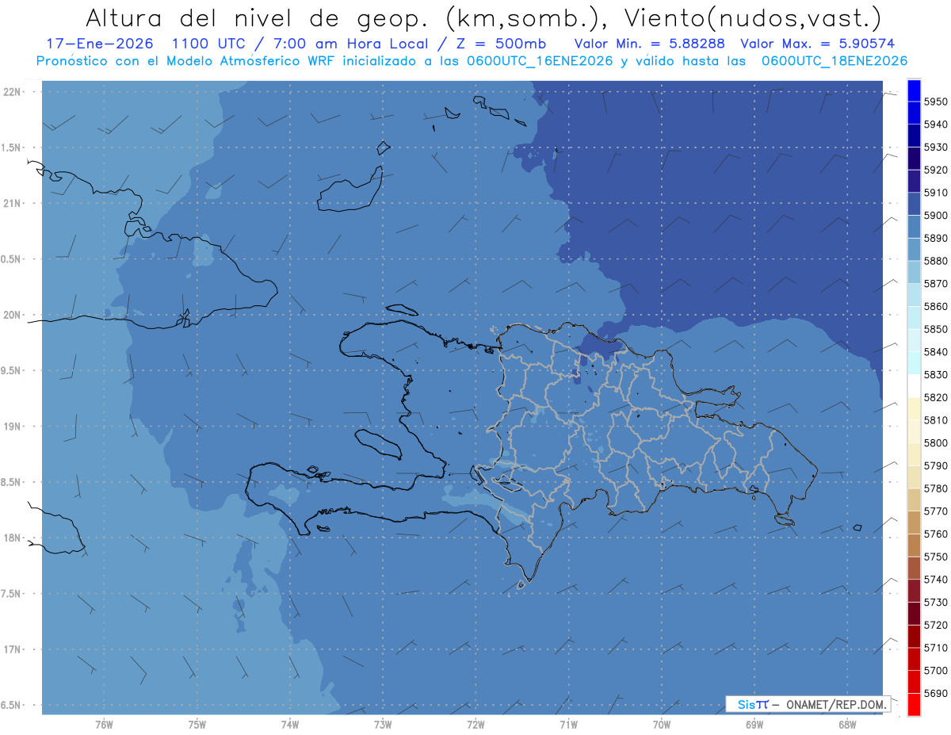Click the '5860' colorbar value

click(935, 306)
